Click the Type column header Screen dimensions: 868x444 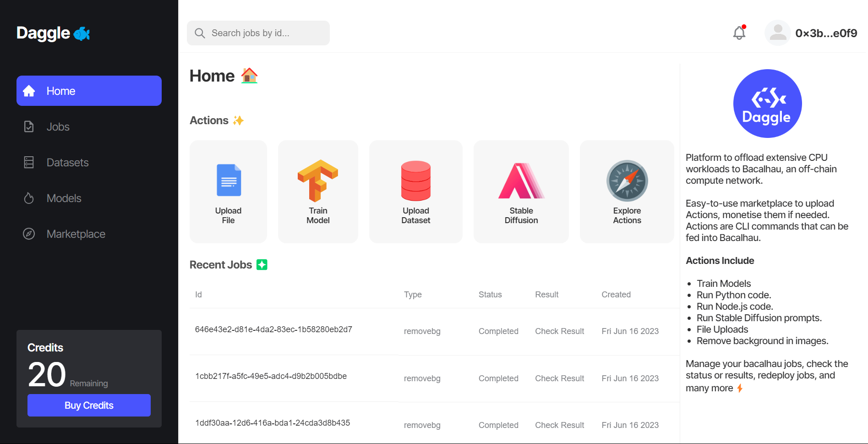point(413,294)
